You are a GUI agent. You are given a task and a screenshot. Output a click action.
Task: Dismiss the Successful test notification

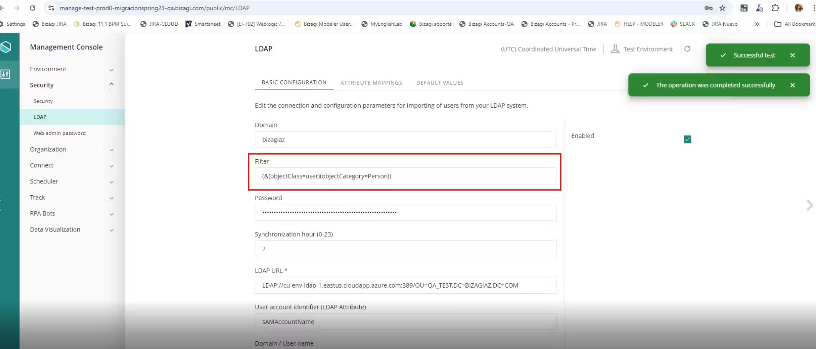point(792,55)
